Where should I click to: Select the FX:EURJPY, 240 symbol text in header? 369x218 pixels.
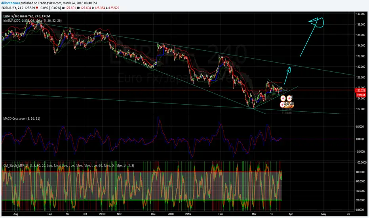click(12, 8)
